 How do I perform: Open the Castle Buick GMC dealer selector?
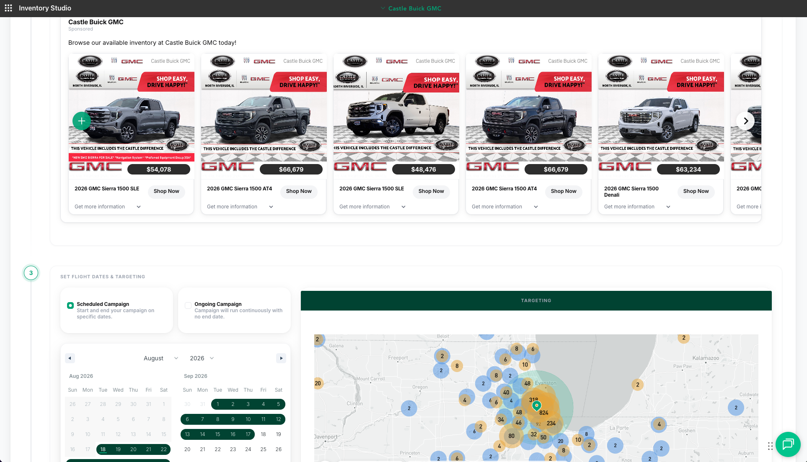(x=411, y=8)
